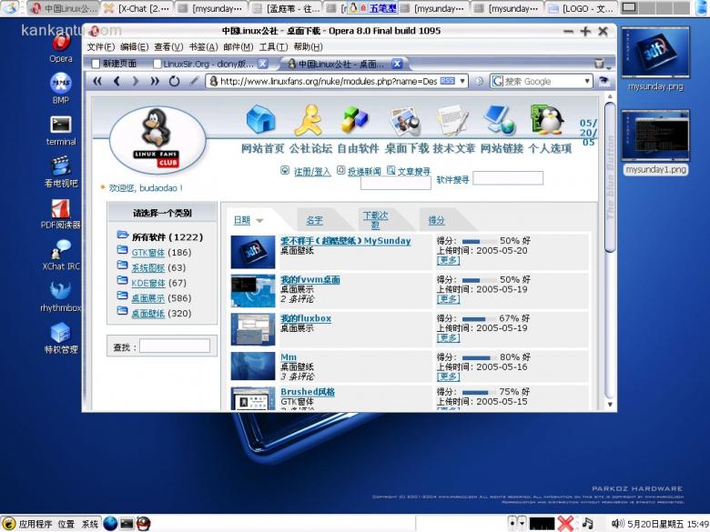Switch to 新建页面 tab
This screenshot has height=532, width=710.
115,64
